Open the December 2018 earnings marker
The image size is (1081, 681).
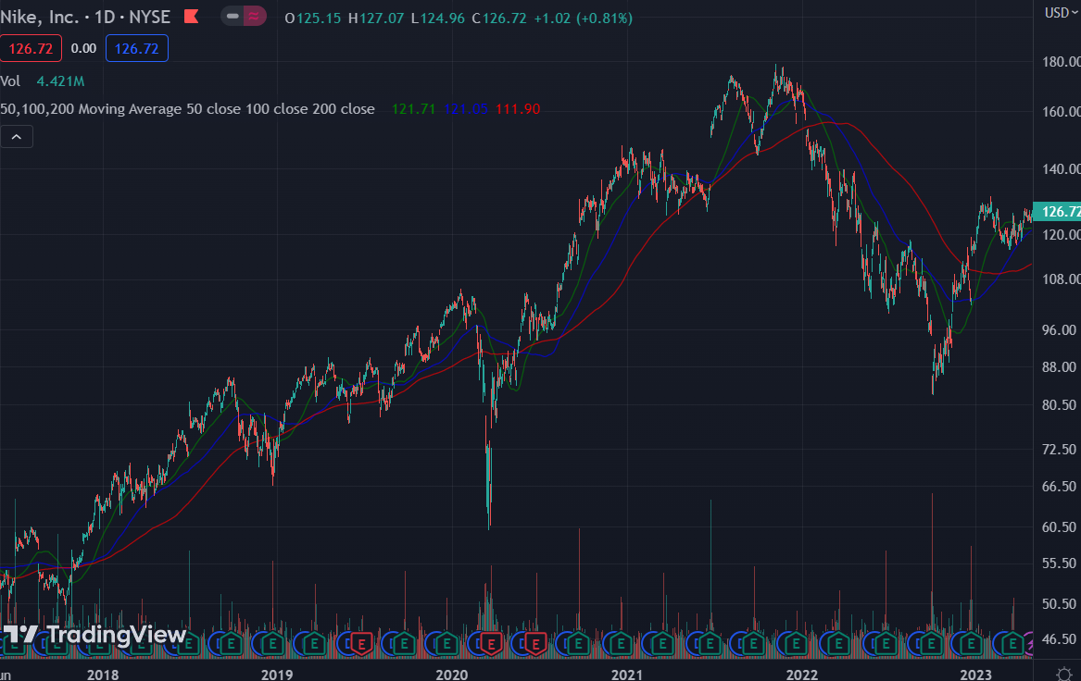click(x=273, y=645)
